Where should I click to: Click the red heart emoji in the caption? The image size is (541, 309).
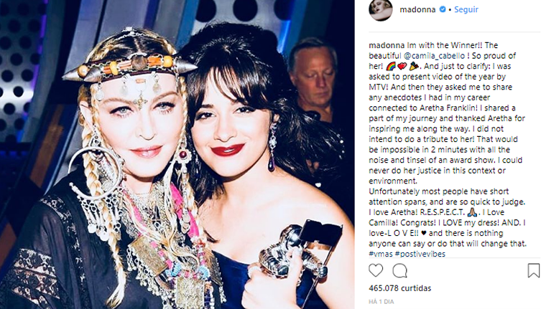402,66
